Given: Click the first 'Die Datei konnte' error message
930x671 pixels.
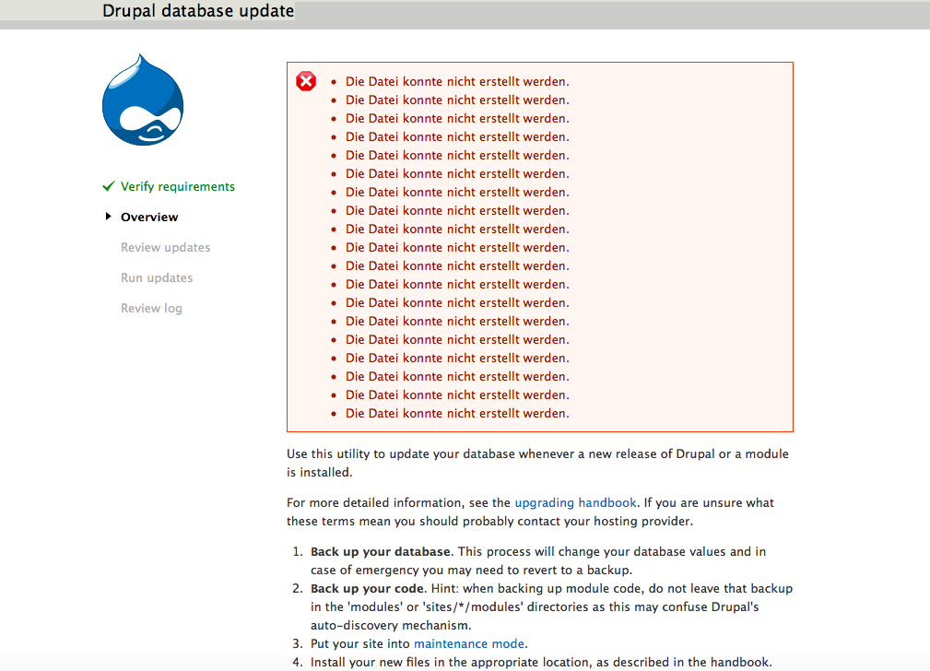Looking at the screenshot, I should point(457,81).
